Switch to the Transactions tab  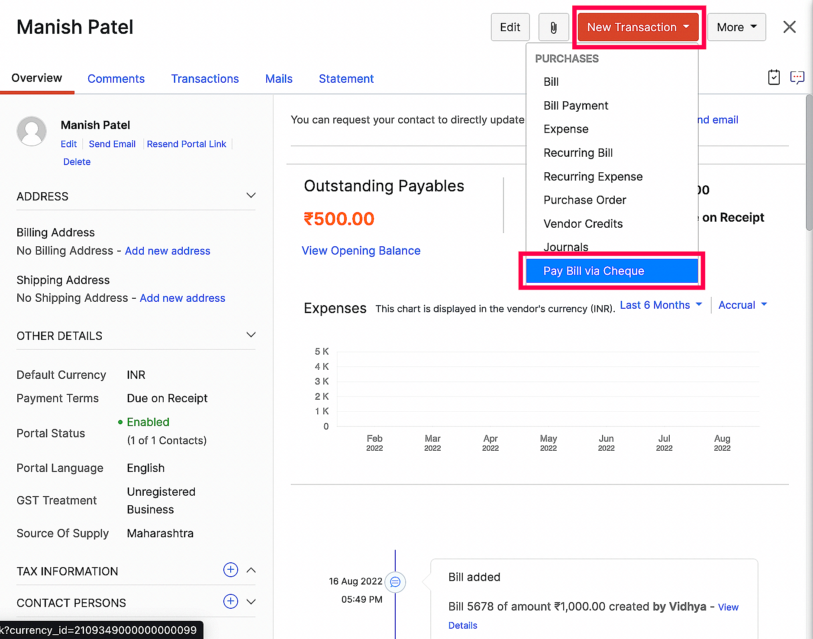pos(205,79)
